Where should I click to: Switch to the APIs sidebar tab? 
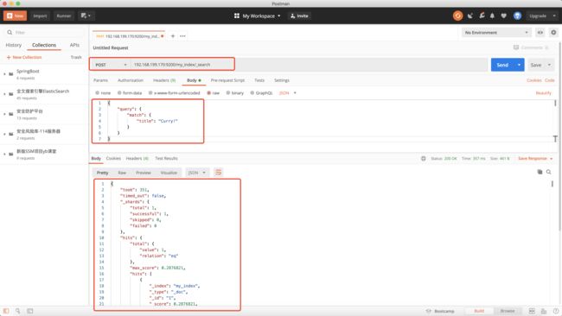[74, 45]
